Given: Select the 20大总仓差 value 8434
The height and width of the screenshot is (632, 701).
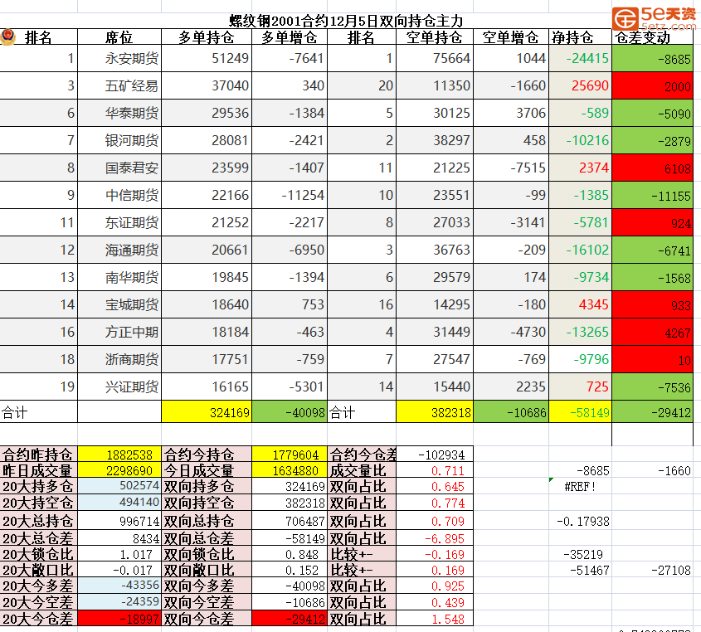Looking at the screenshot, I should pos(119,538).
